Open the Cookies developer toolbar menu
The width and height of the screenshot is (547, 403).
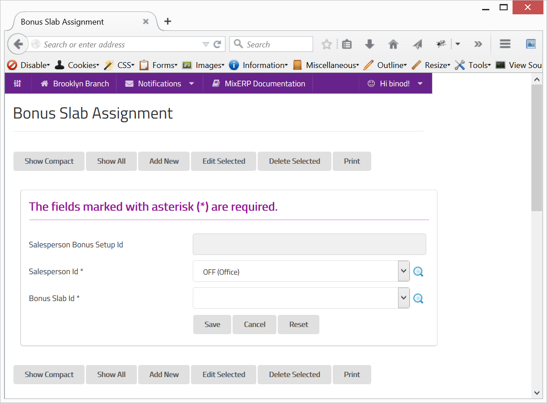click(76, 65)
